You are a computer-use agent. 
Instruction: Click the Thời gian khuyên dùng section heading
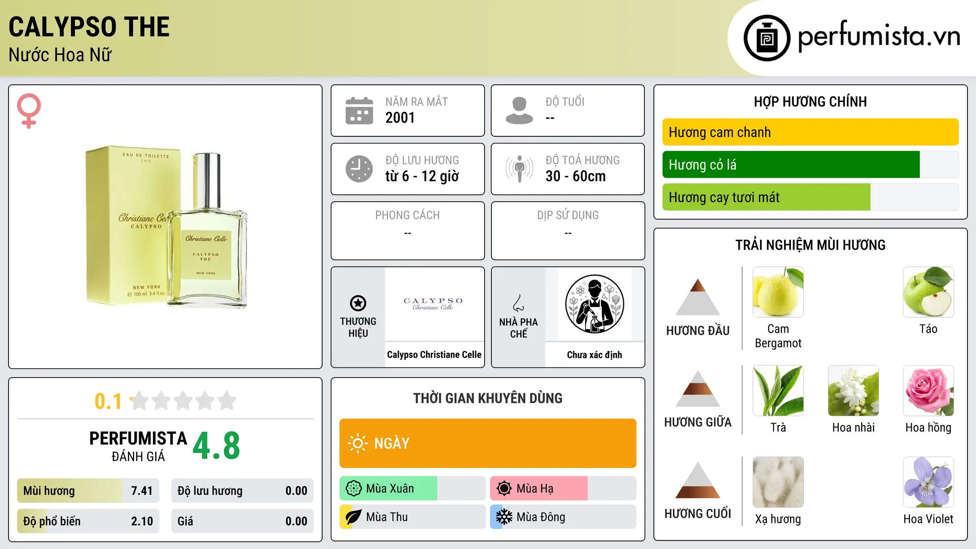pos(488,398)
